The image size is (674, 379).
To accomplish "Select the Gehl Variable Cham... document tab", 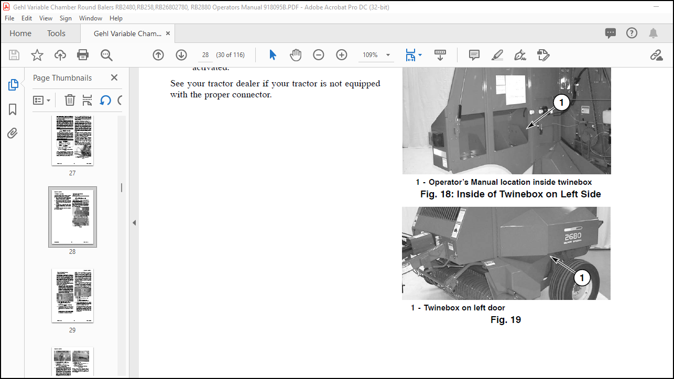I will click(127, 33).
